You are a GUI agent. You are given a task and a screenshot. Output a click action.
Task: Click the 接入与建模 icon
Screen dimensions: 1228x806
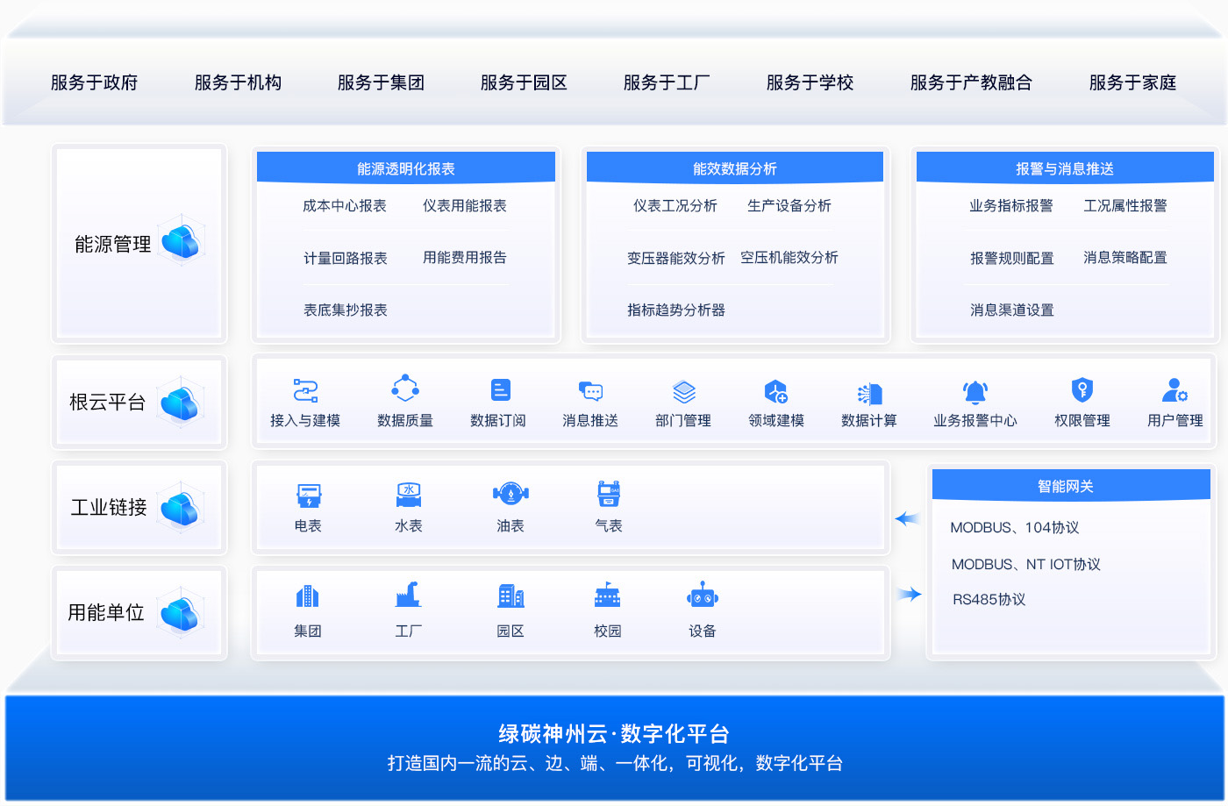305,390
